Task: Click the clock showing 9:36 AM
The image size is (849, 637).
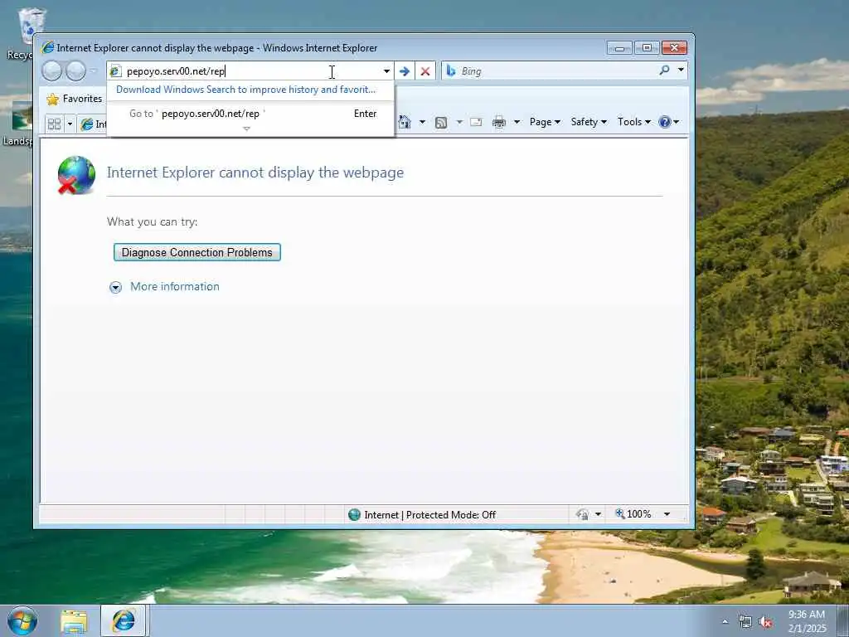Action: point(806,615)
